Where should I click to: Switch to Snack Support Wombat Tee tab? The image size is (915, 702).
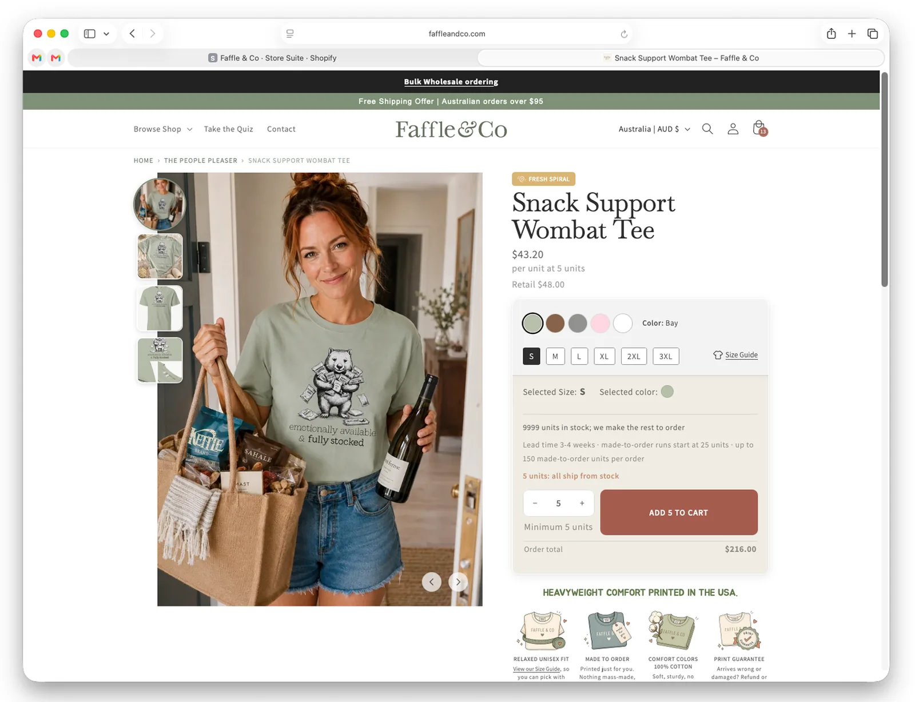pyautogui.click(x=681, y=58)
